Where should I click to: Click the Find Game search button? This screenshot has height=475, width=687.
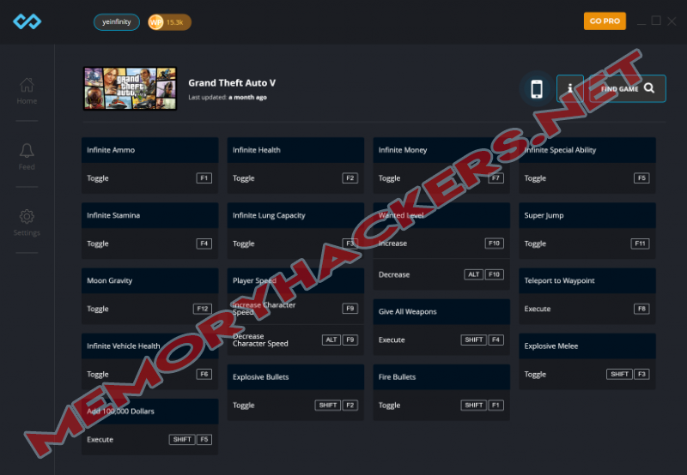click(x=628, y=89)
